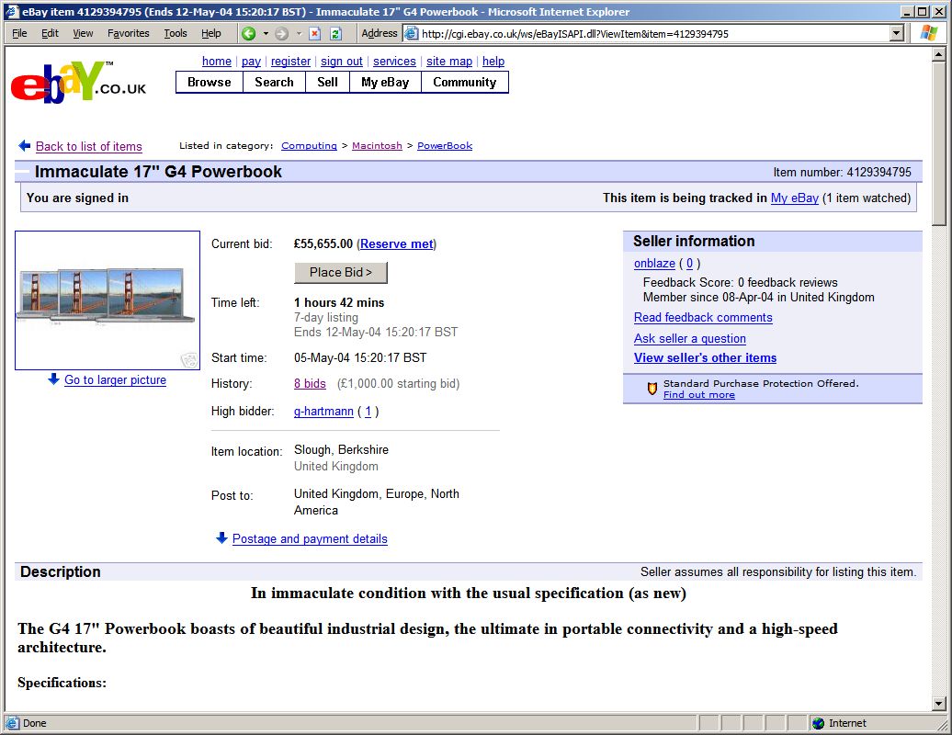
Task: Click the browser Forward arrow button
Action: coord(281,33)
